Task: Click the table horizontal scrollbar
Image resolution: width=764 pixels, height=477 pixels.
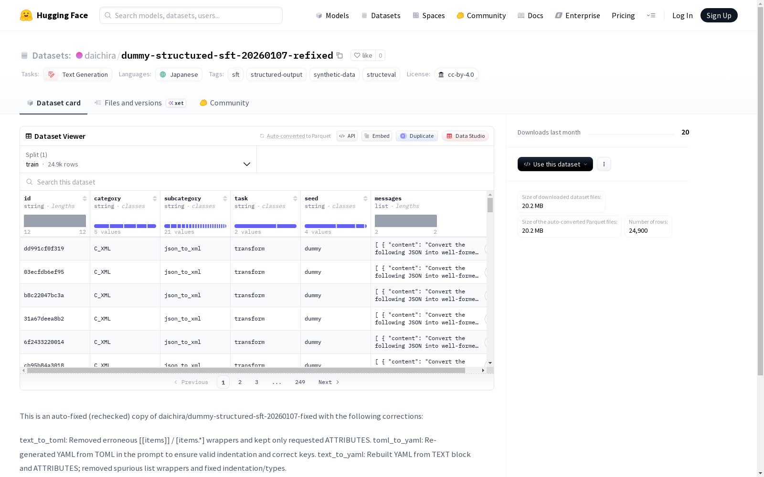Action: (x=246, y=370)
